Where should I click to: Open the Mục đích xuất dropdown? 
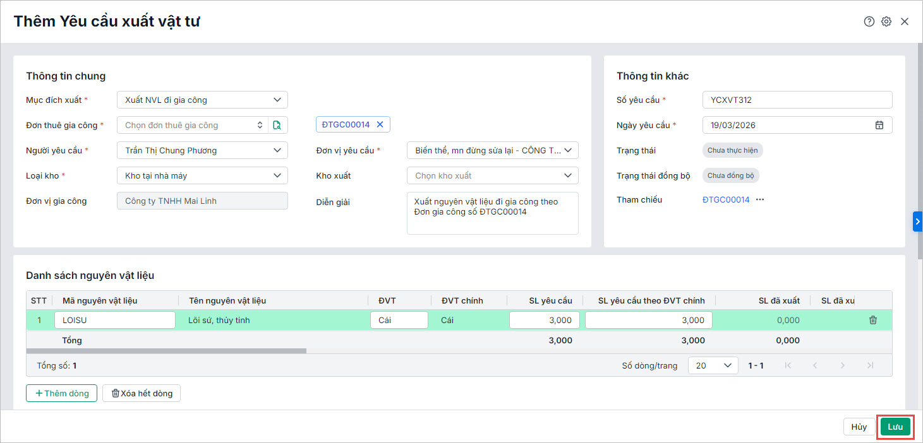pyautogui.click(x=202, y=100)
